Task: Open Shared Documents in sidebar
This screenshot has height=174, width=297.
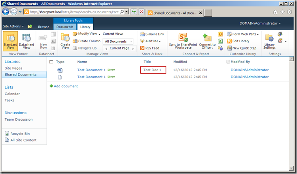Action: click(21, 75)
